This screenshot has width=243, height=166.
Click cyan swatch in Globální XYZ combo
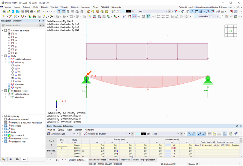pyautogui.click(x=196, y=16)
